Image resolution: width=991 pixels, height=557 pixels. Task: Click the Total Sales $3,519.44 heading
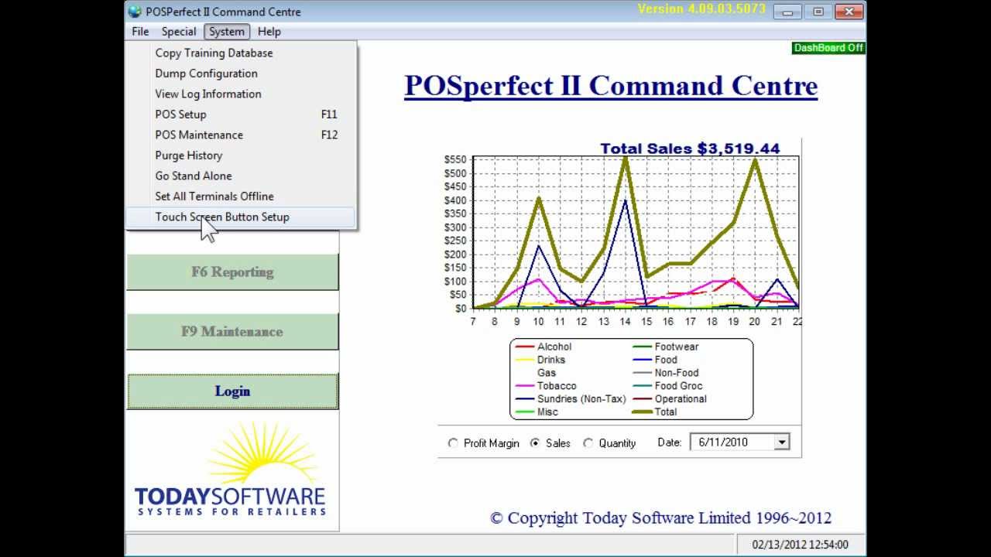click(690, 149)
